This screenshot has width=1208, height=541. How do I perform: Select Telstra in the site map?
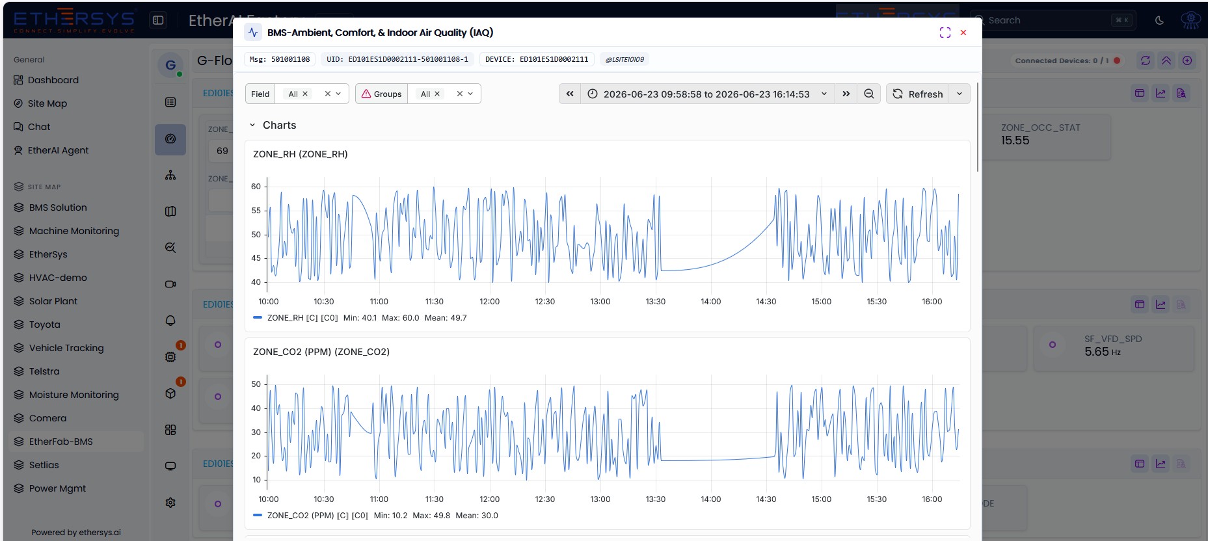[44, 371]
